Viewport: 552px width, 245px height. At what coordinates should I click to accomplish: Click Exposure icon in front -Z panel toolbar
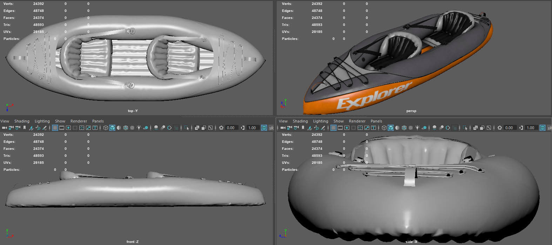221,128
